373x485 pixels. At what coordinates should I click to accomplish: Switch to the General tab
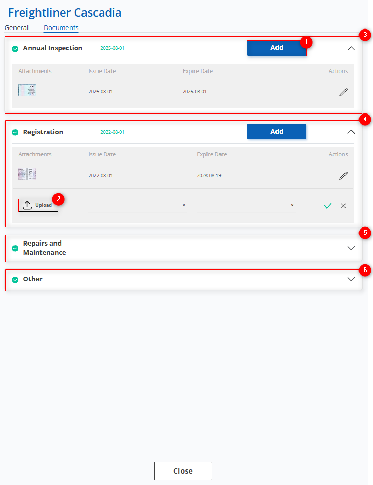pos(17,28)
